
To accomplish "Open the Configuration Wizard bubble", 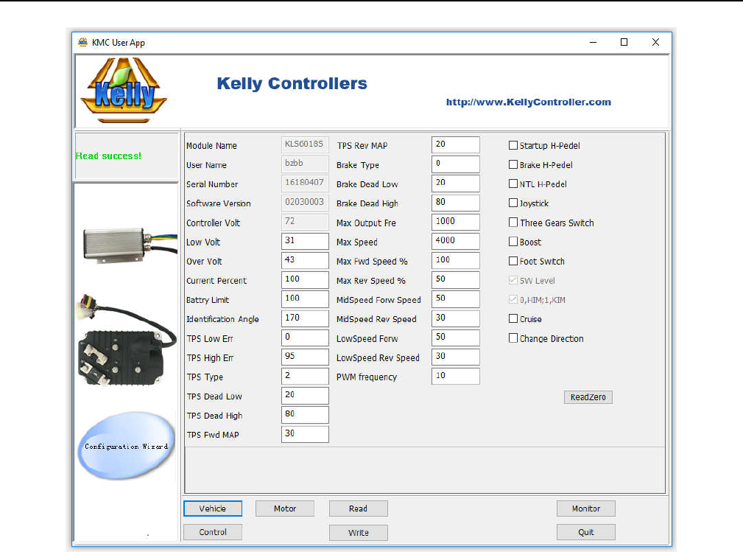I will [127, 446].
